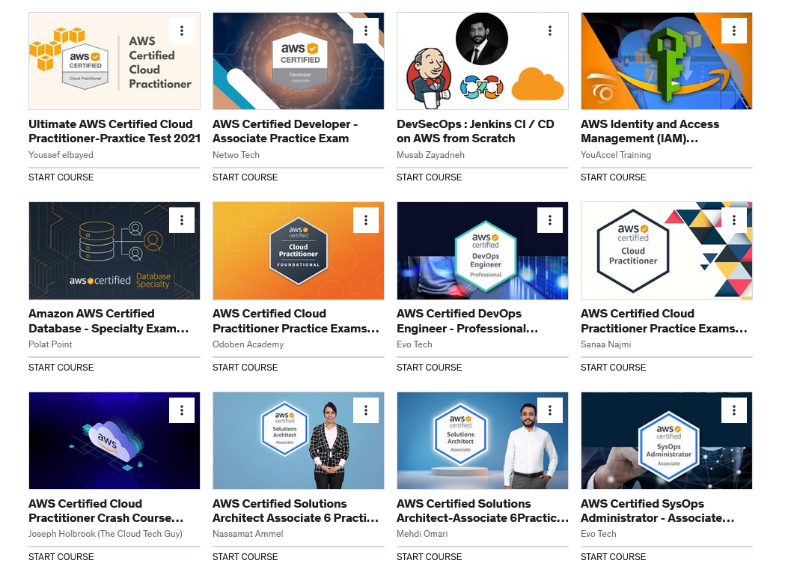
Task: Open title DevSecOps : Jenkins CI / CD
Action: tap(475, 131)
